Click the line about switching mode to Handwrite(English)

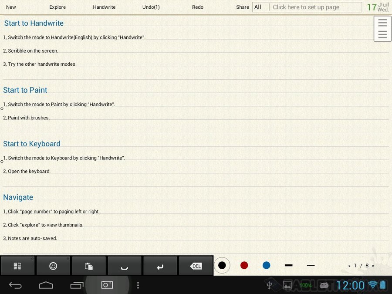pos(74,37)
